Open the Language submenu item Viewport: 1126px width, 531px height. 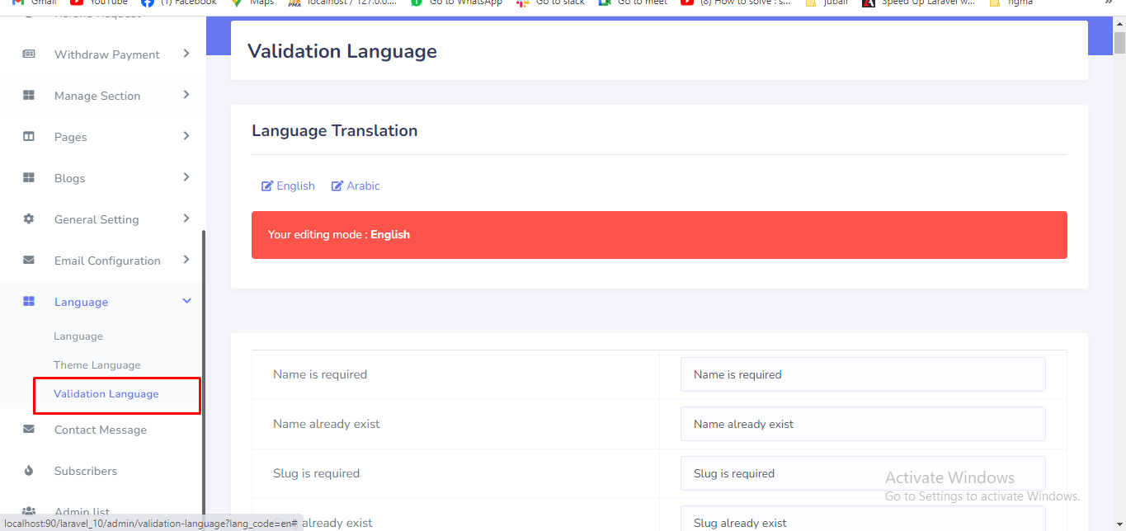pos(78,336)
